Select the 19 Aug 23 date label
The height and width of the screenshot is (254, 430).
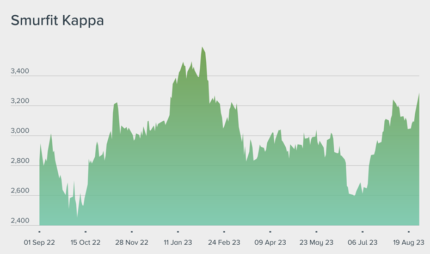coord(409,242)
